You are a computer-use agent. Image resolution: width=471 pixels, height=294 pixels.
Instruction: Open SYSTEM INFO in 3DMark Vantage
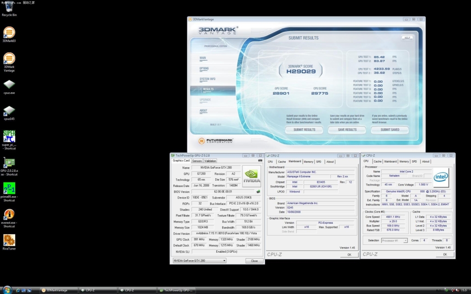[x=207, y=79]
